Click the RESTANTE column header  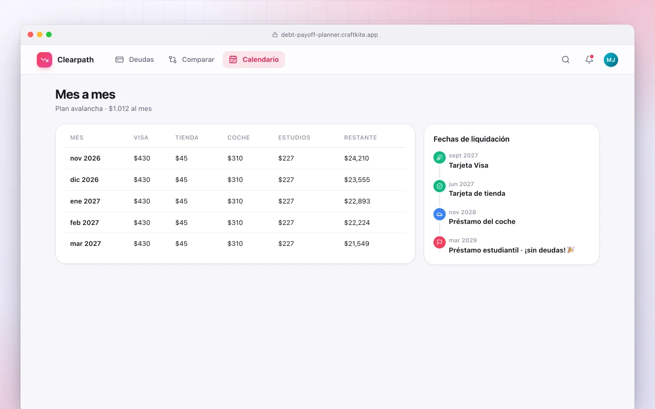360,138
